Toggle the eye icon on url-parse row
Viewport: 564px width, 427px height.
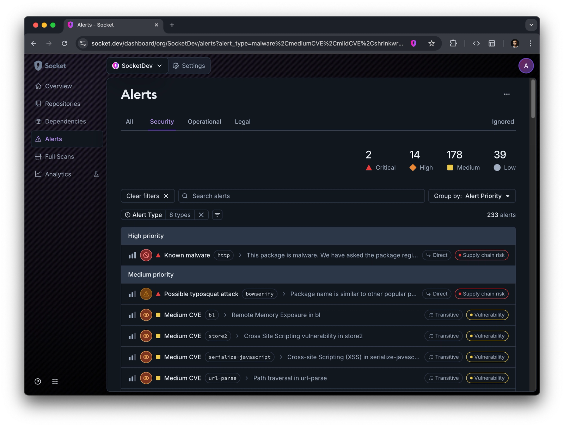point(146,378)
